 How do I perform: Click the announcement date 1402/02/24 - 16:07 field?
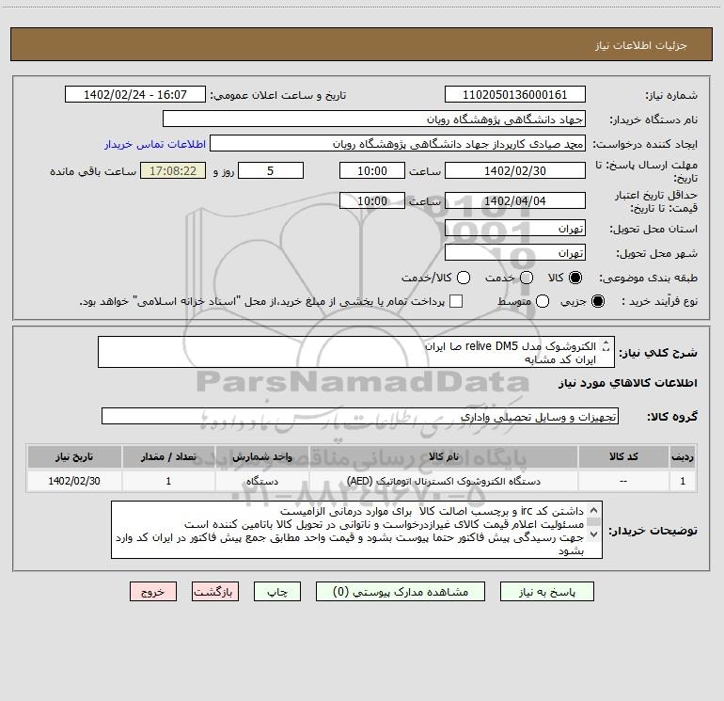pyautogui.click(x=135, y=95)
